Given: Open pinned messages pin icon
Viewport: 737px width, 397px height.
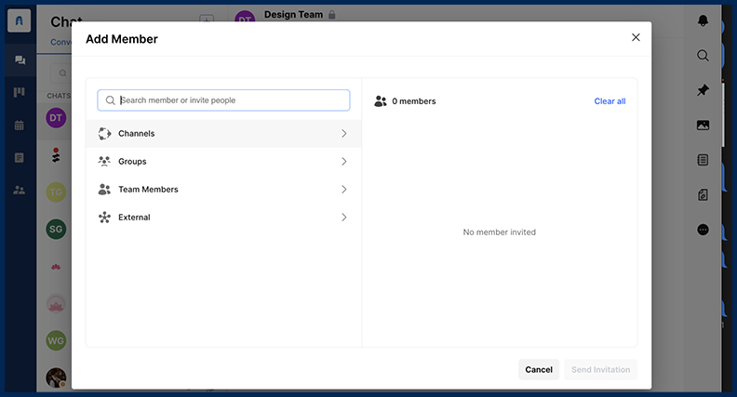Looking at the screenshot, I should click(703, 90).
